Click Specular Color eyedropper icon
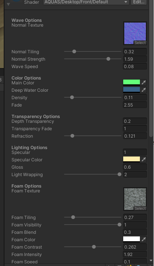The image size is (154, 266). point(144,159)
